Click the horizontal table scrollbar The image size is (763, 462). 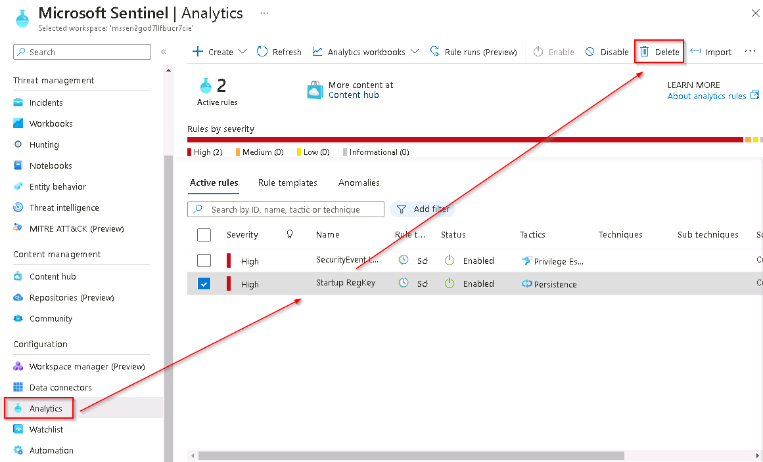pos(411,455)
